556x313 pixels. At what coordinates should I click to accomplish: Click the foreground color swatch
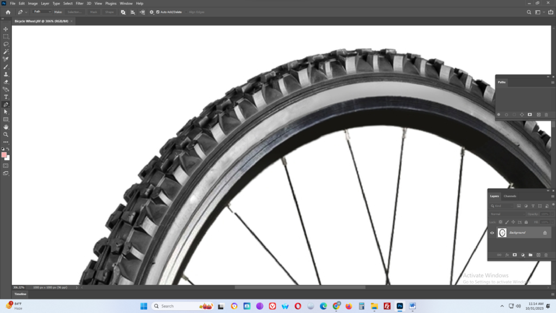pos(4,155)
